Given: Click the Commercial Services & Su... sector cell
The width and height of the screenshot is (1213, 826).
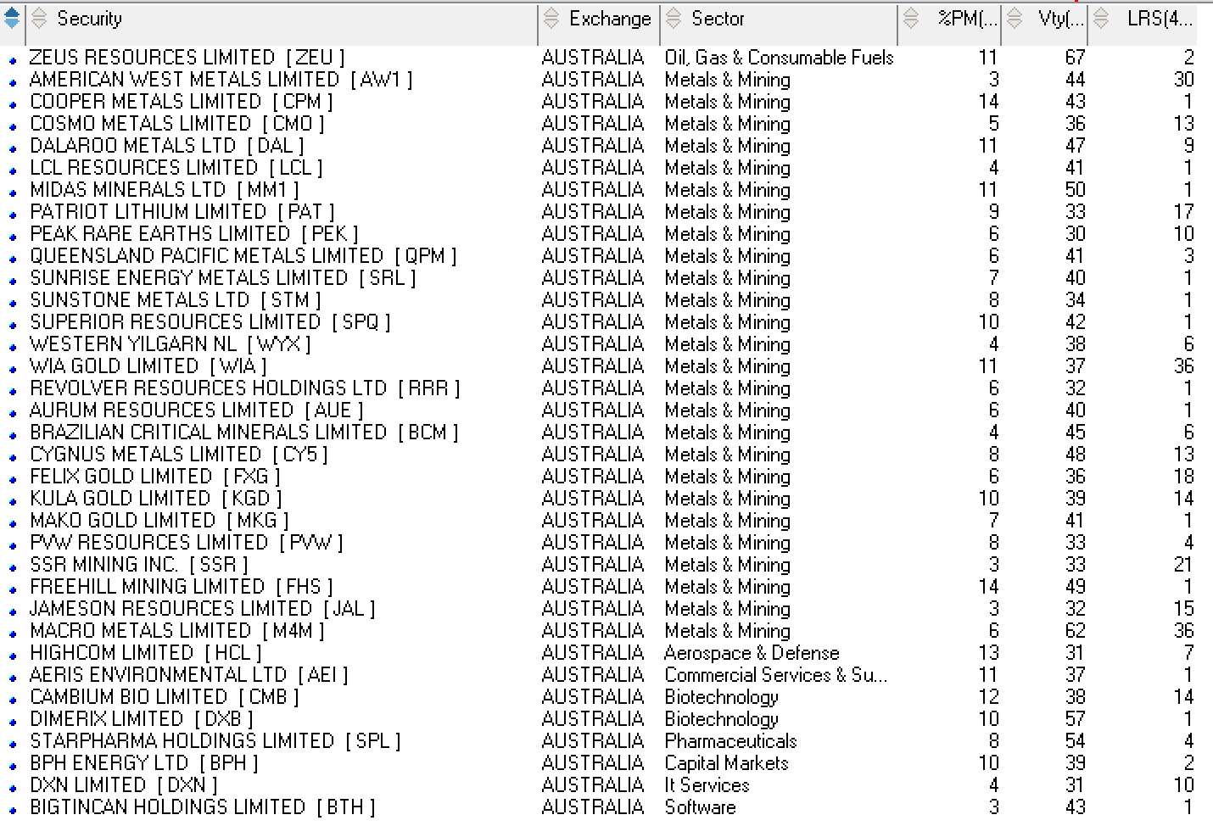Looking at the screenshot, I should point(776,675).
